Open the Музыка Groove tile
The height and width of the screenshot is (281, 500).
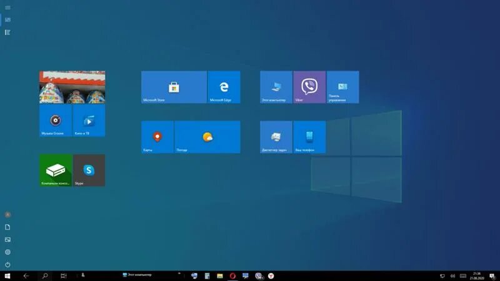(56, 121)
